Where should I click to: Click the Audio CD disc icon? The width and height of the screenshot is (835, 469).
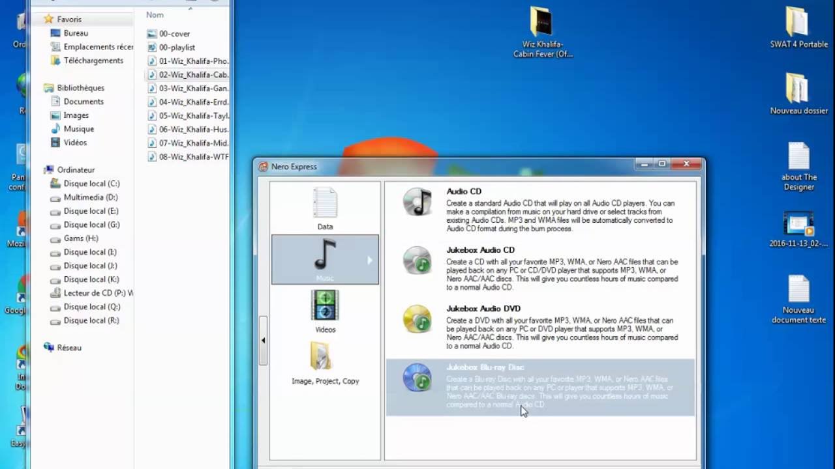pos(417,202)
